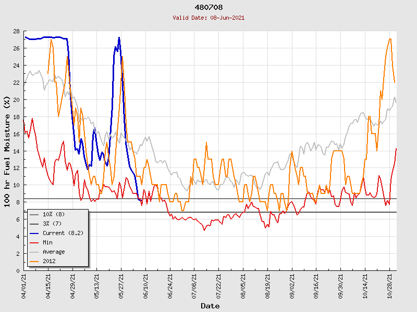
Task: Select the 10% (8) legend label
Action: [54, 214]
